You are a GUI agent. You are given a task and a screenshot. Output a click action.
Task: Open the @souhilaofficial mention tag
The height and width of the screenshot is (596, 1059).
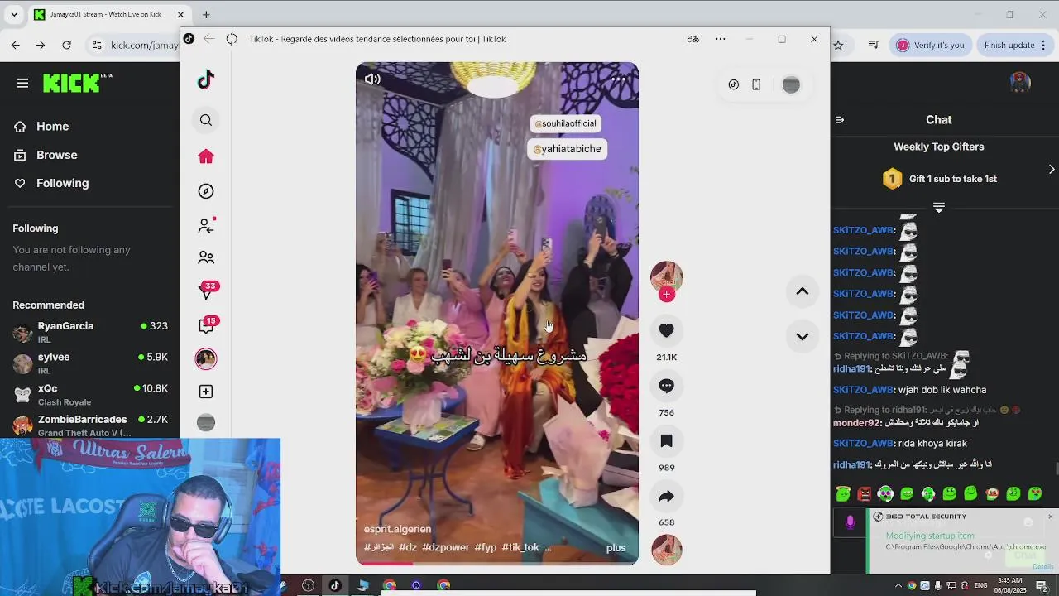pyautogui.click(x=565, y=123)
